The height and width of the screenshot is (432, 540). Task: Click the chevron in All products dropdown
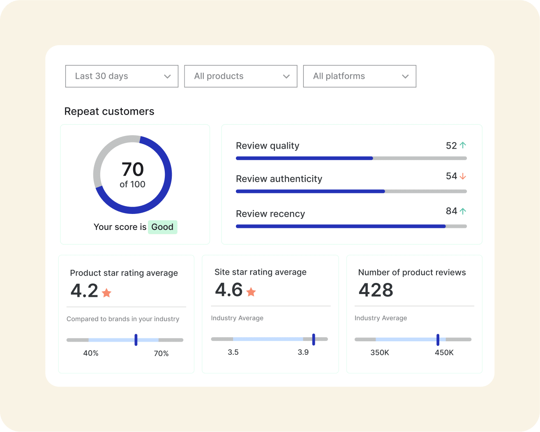[286, 76]
